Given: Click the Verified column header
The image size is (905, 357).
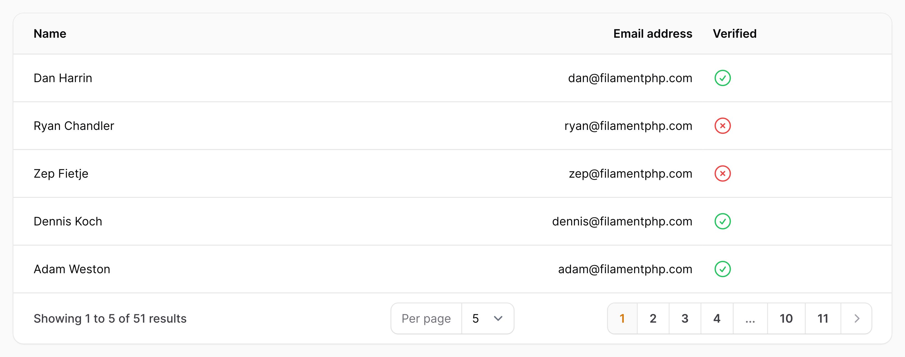Looking at the screenshot, I should [x=735, y=34].
